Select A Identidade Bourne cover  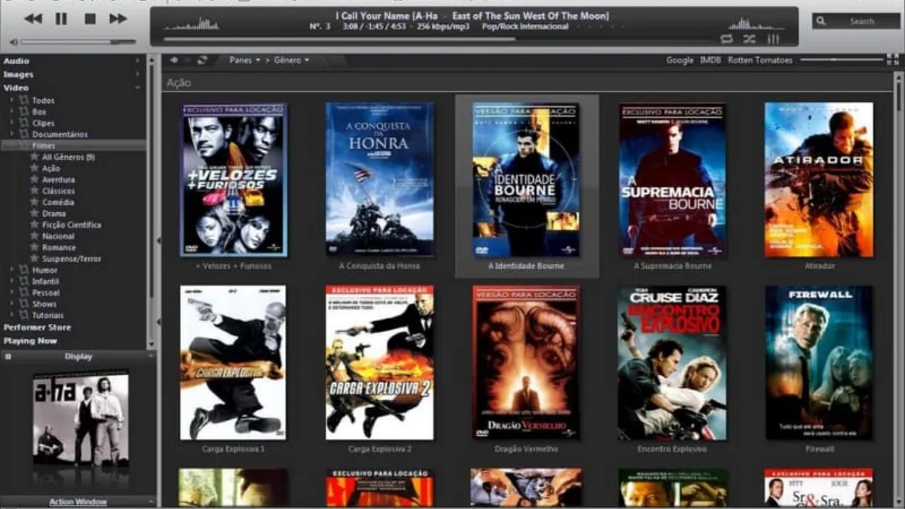pyautogui.click(x=526, y=180)
